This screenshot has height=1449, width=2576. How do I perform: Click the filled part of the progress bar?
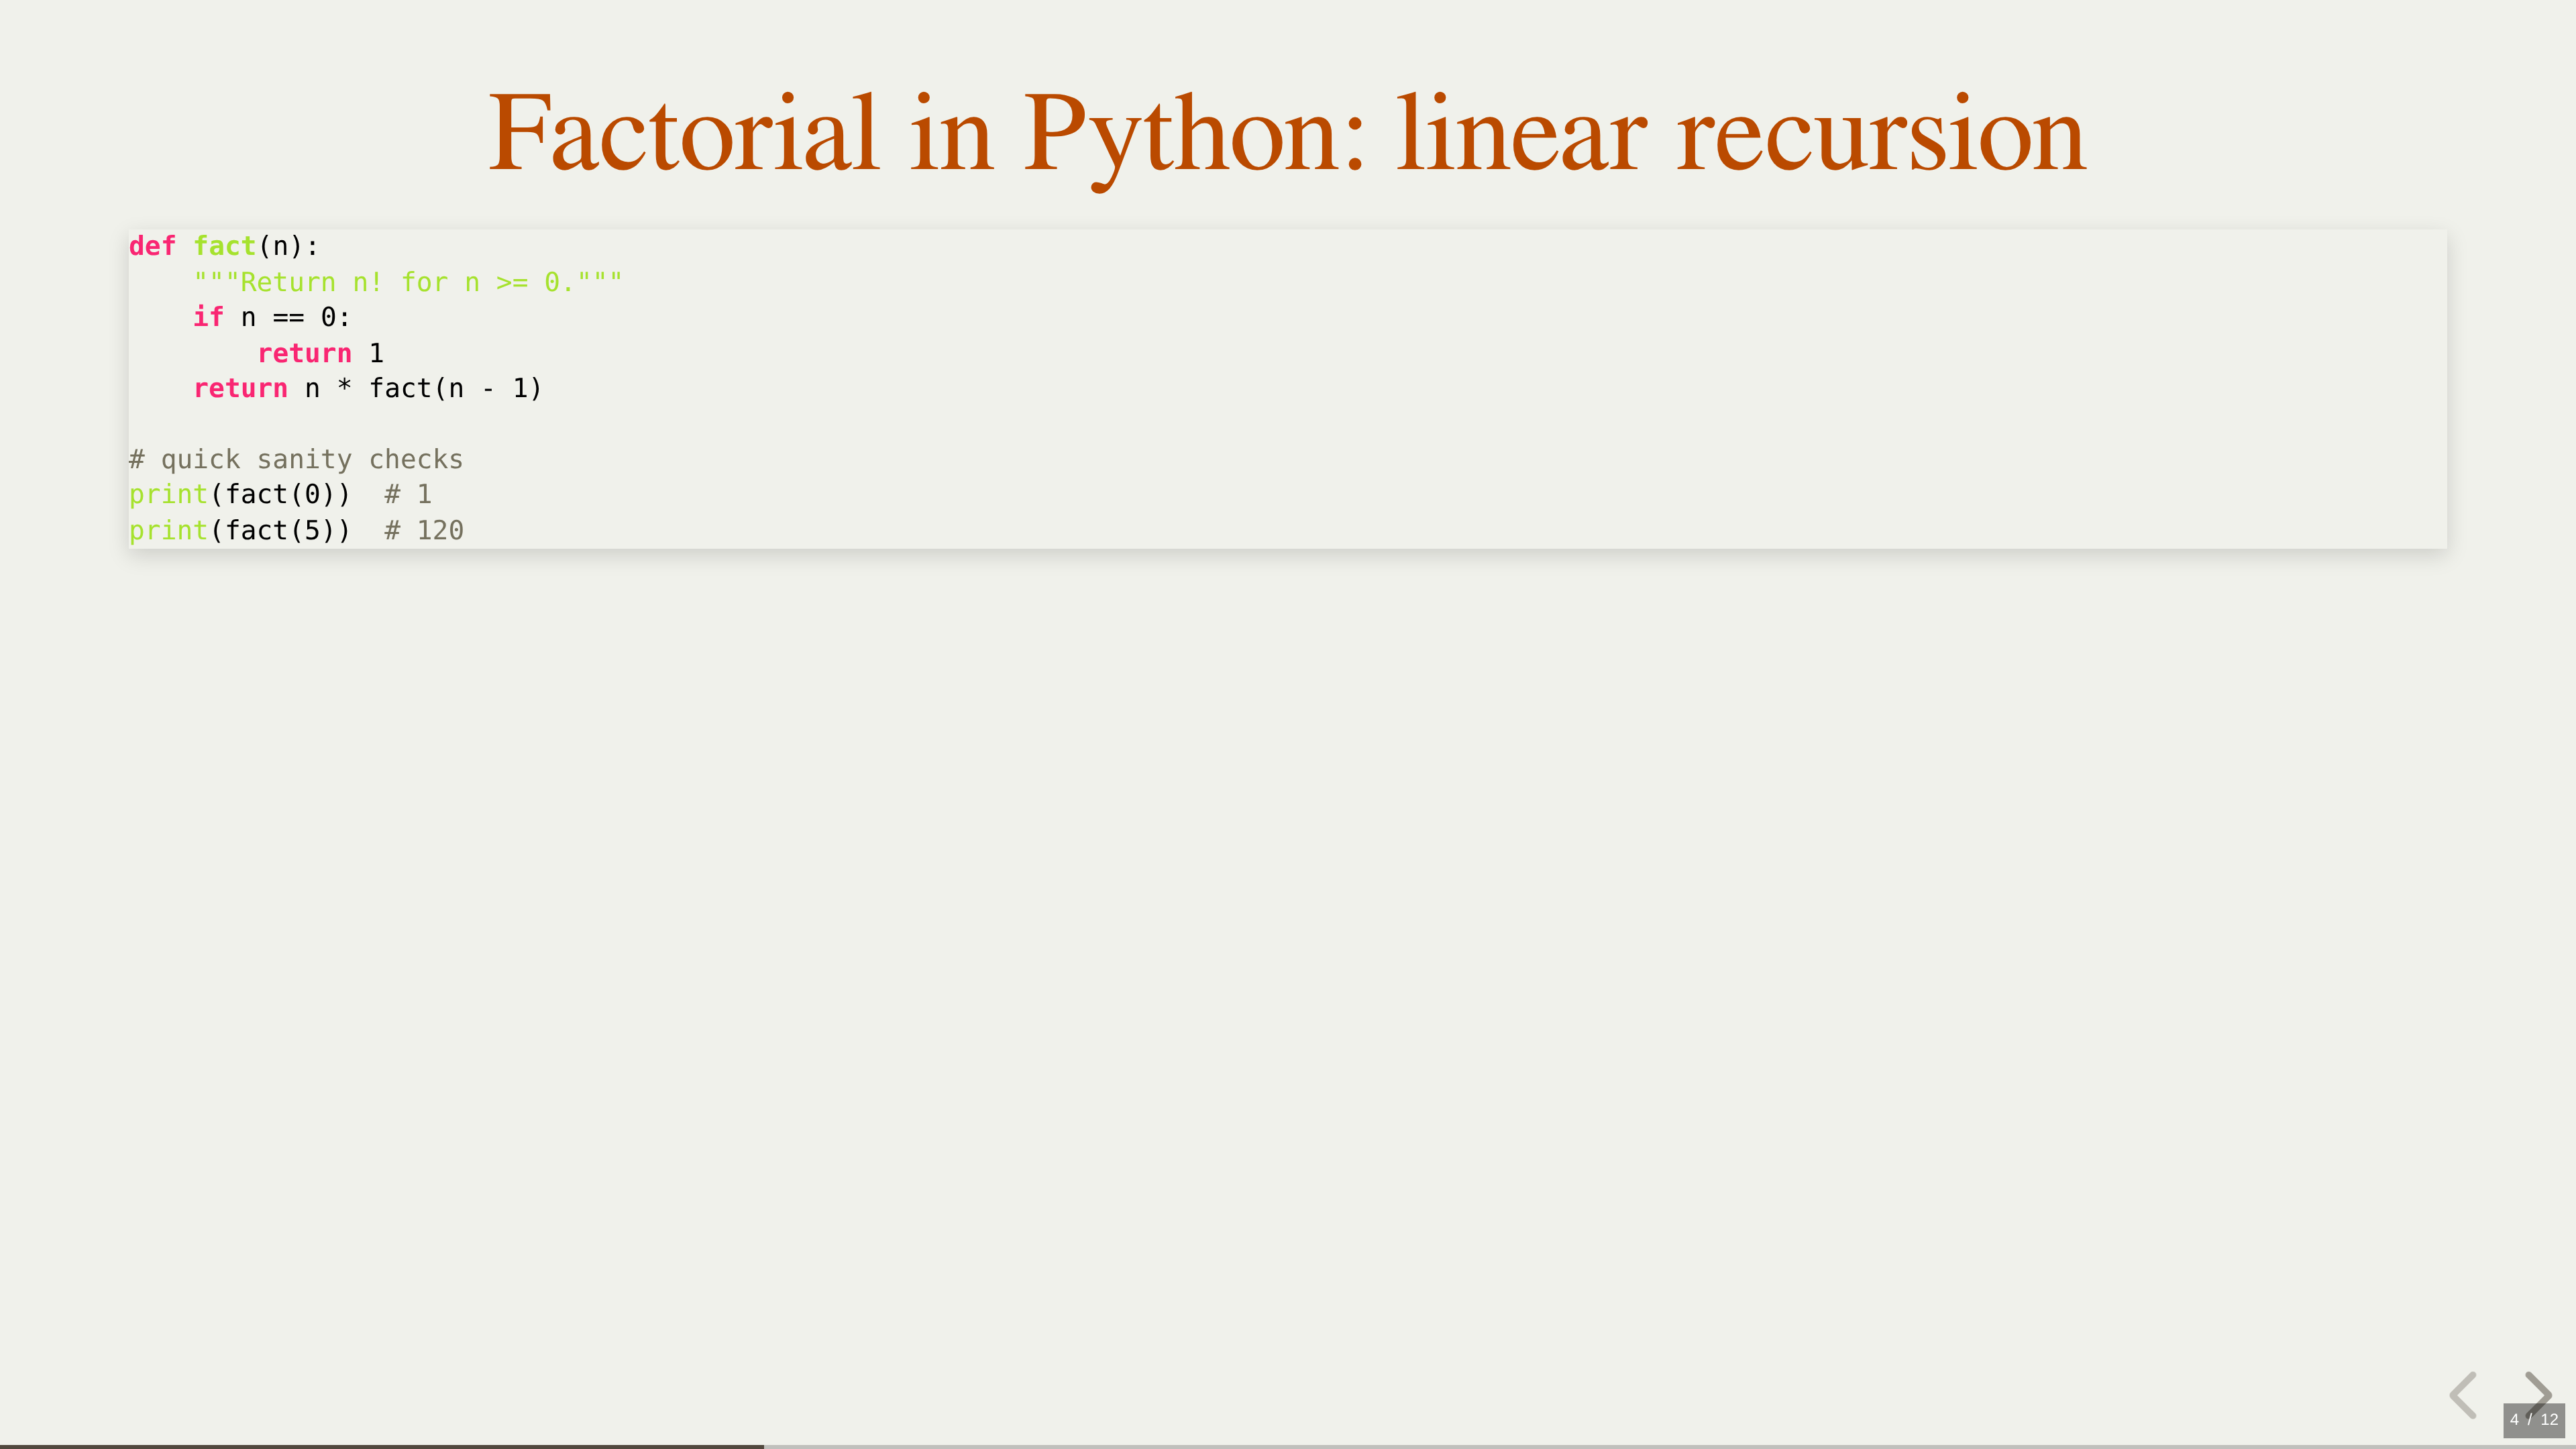tap(380, 1446)
